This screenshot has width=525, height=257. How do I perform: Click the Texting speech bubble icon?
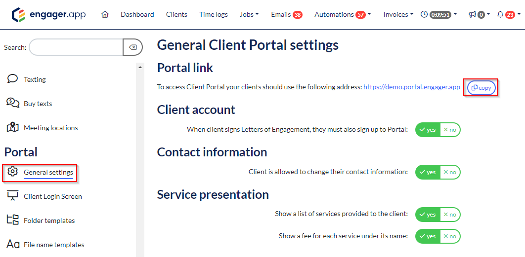(13, 79)
